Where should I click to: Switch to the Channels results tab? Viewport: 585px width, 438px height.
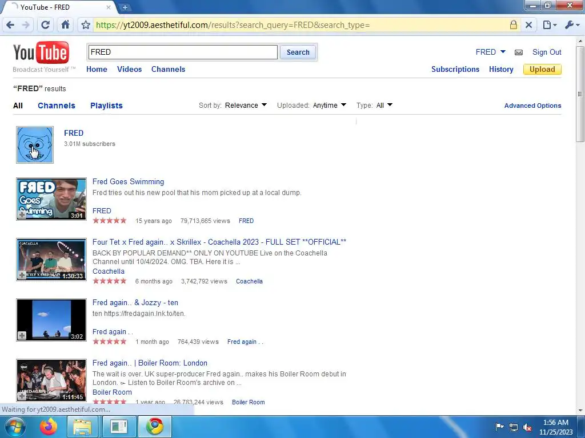(57, 106)
